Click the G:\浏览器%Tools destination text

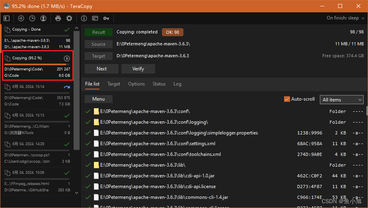[x=19, y=133]
